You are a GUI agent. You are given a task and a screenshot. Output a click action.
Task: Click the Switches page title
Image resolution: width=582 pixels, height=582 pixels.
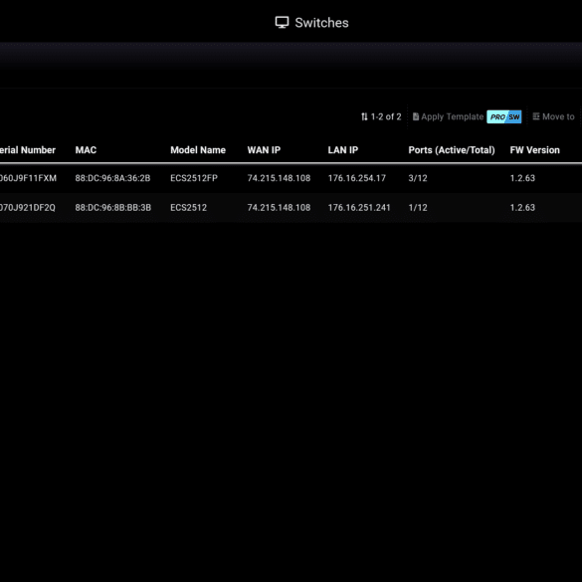click(321, 23)
